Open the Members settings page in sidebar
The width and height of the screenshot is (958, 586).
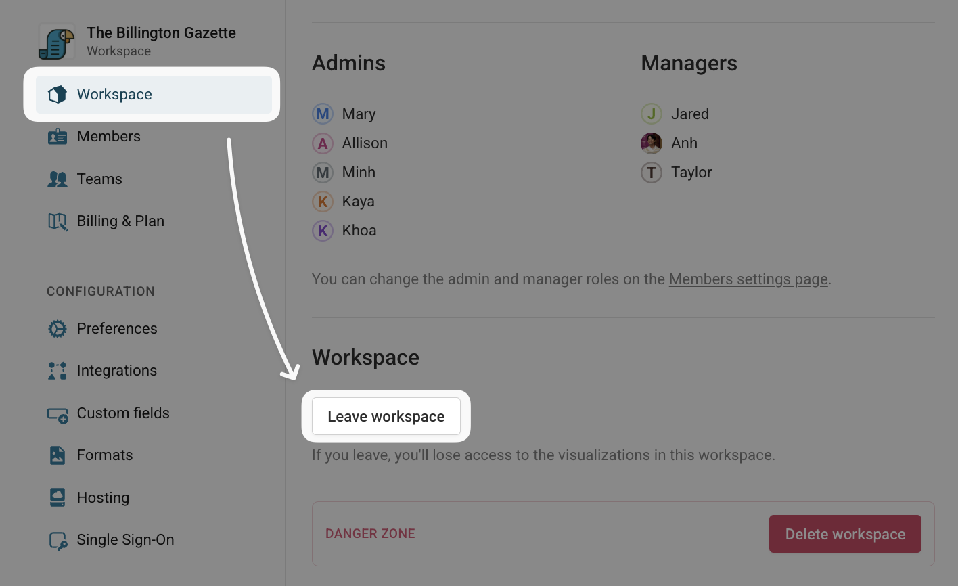[108, 137]
